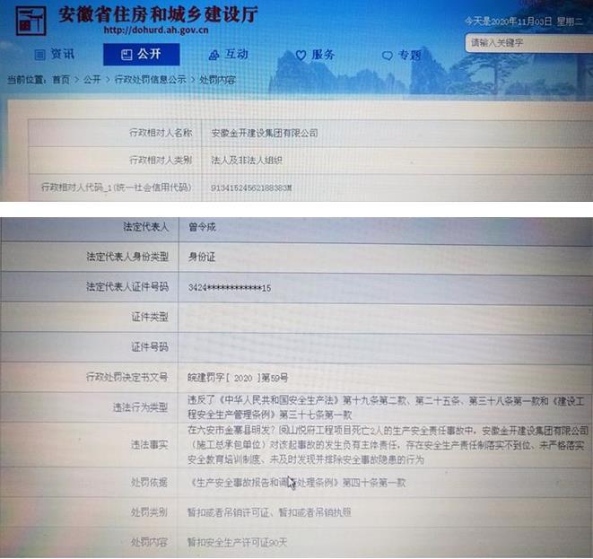
Task: Click the 互动 people icon
Action: 214,56
